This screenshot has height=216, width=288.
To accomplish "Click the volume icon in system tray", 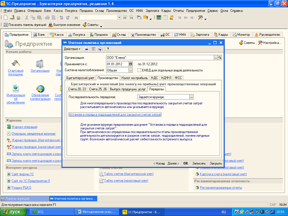I will [262, 212].
